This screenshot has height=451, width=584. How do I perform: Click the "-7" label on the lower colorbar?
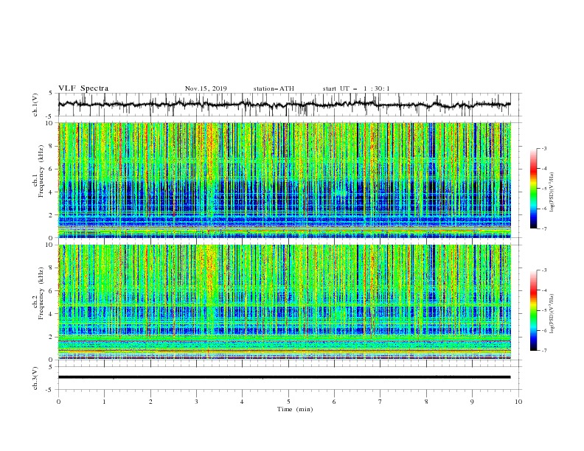pos(543,351)
